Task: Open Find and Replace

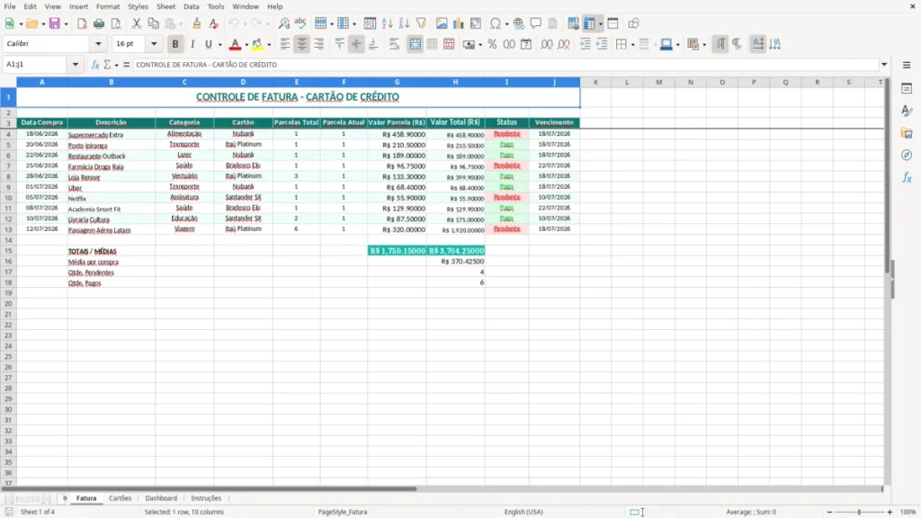Action: point(283,23)
